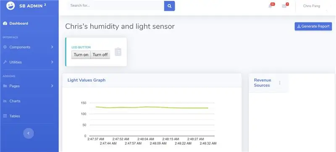Open the Chris Pang user menu
The width and height of the screenshot is (336, 152).
(312, 6)
